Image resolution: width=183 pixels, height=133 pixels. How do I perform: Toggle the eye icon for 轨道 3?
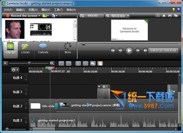click(26, 90)
